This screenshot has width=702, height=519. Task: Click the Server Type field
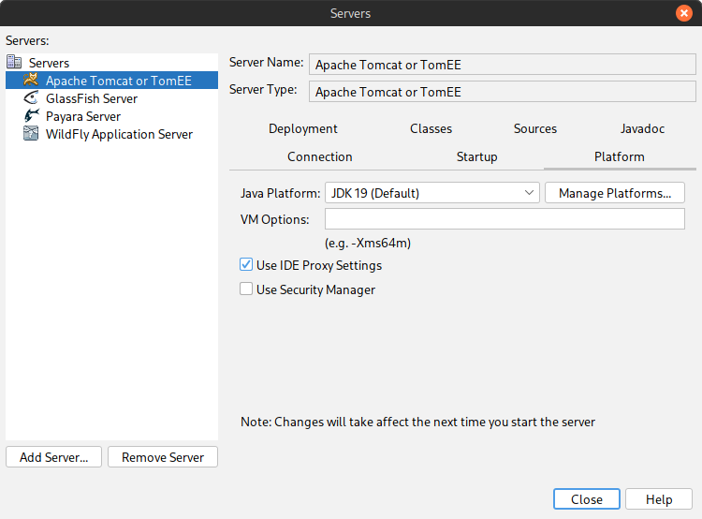pos(503,92)
